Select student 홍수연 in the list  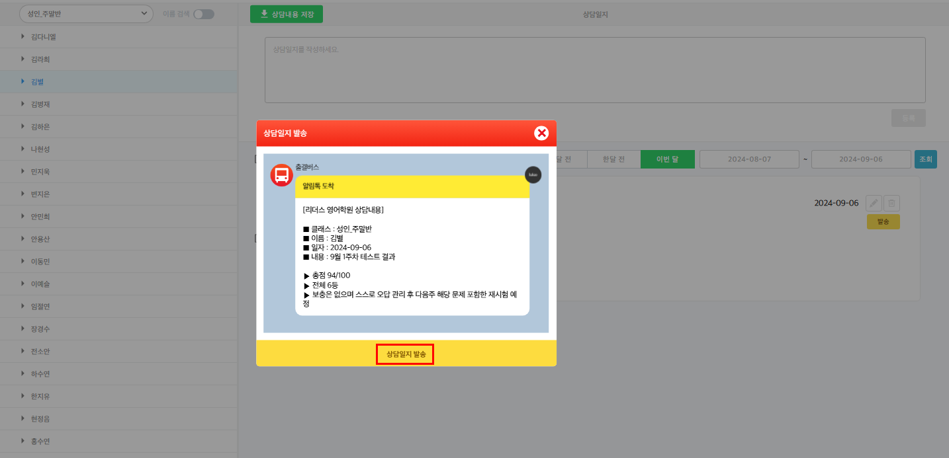[40, 441]
